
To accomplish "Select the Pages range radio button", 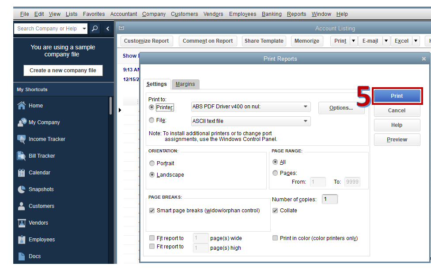I will pyautogui.click(x=275, y=173).
